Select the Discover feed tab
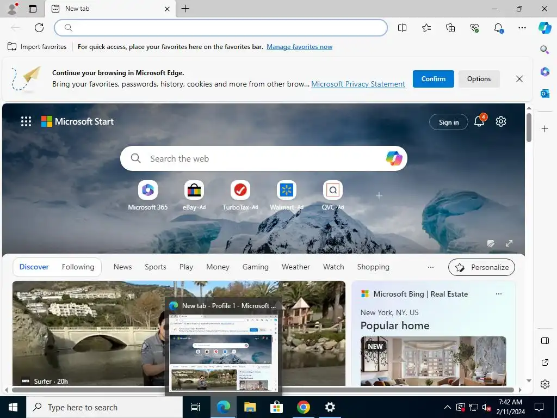The width and height of the screenshot is (557, 418). tap(34, 267)
